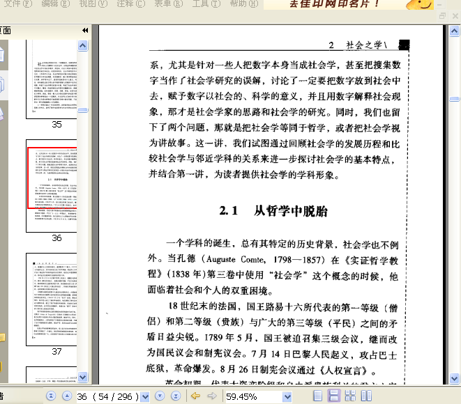Open page 35 thumbnail
The height and width of the screenshot is (404, 461).
(52, 79)
